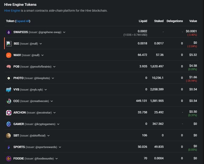Viewport: 204px width, 164px height.
Task: Click the ARCHON token icon
Action: tap(9, 113)
